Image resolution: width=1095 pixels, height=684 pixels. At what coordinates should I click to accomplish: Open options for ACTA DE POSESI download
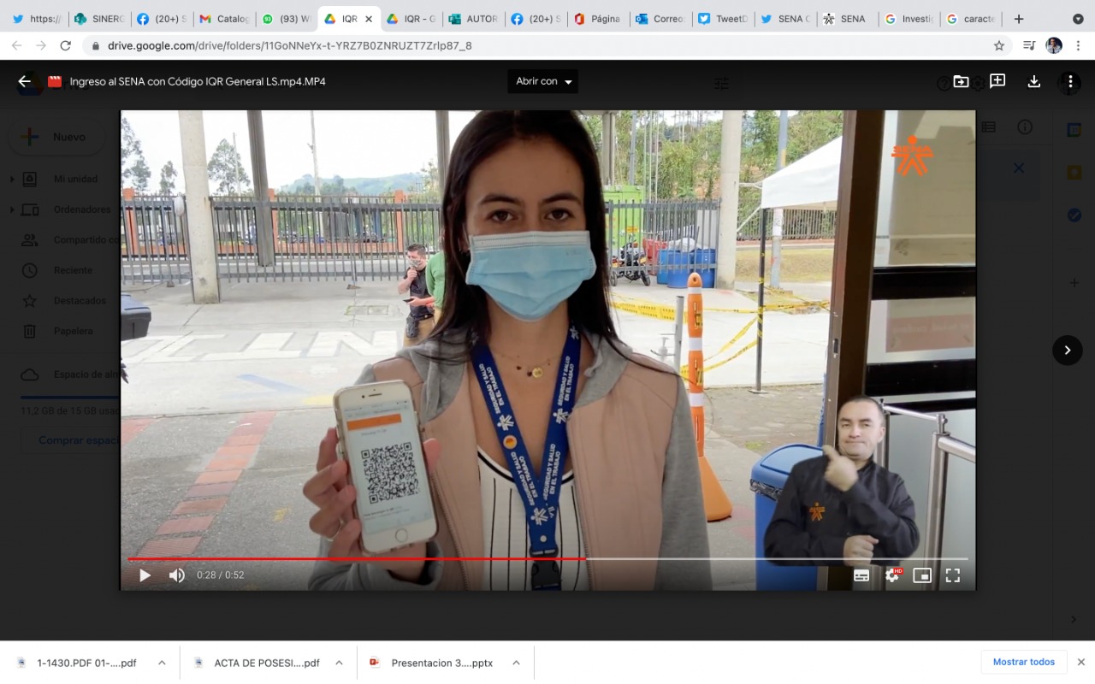tap(339, 663)
